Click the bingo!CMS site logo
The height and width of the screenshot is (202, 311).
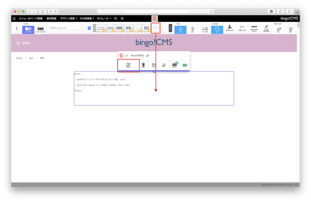click(x=154, y=43)
